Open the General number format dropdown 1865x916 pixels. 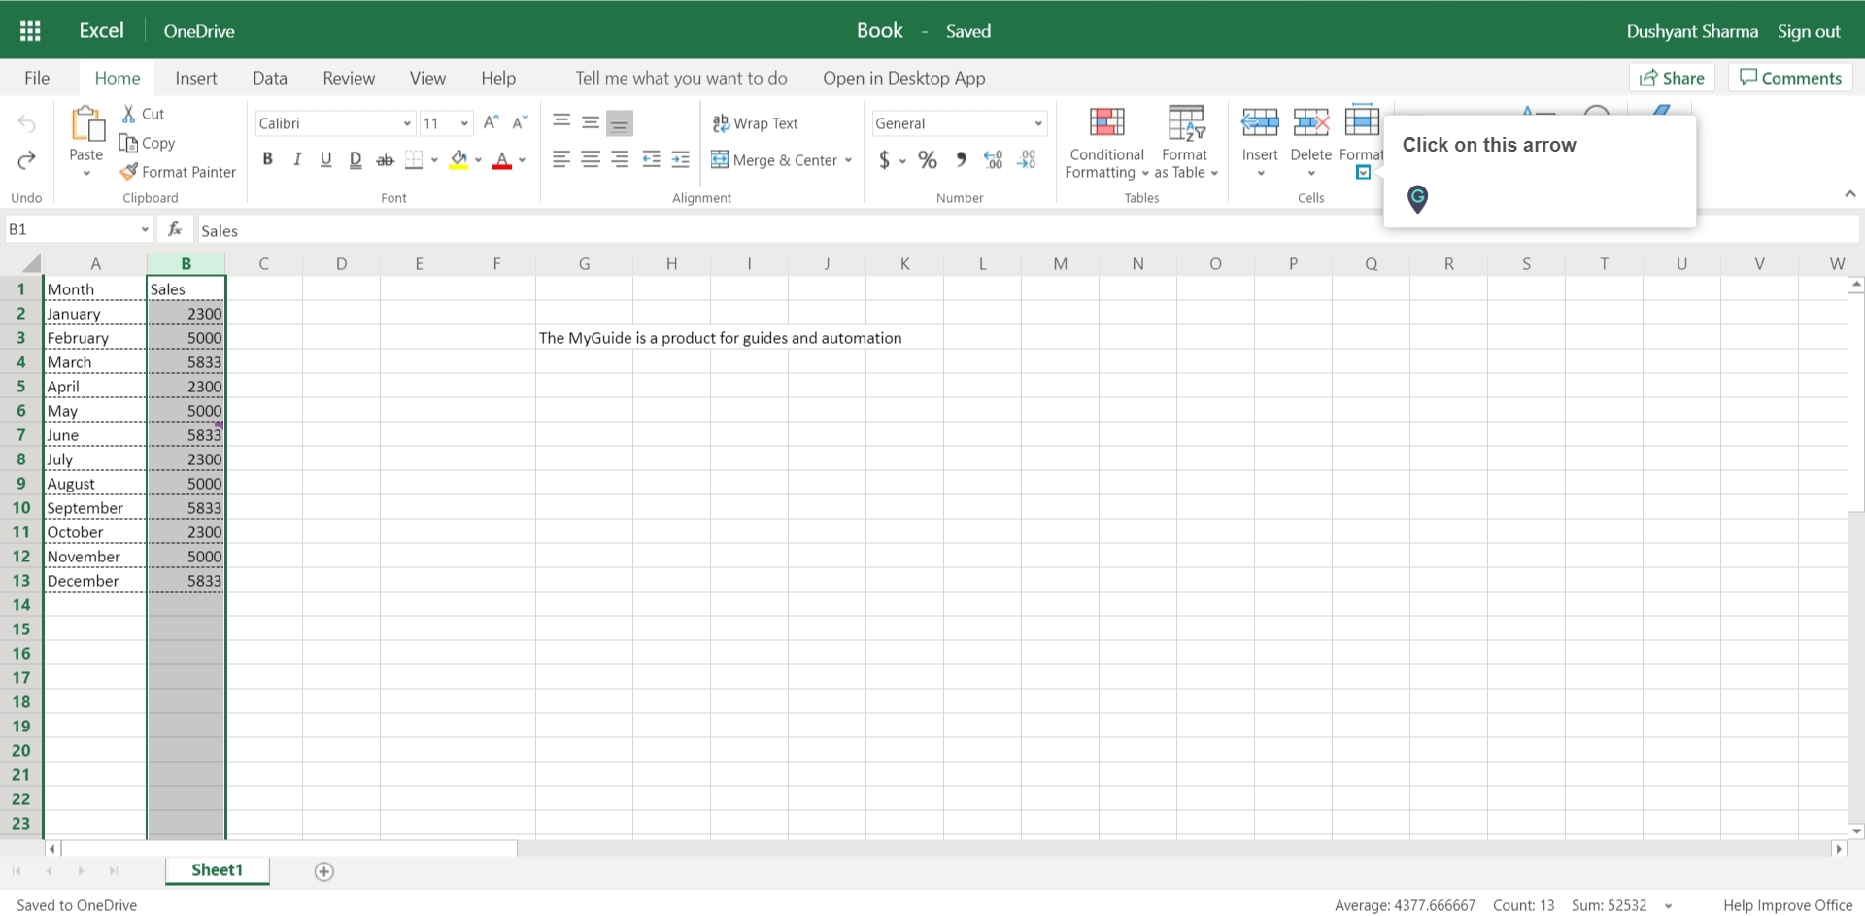click(1037, 123)
